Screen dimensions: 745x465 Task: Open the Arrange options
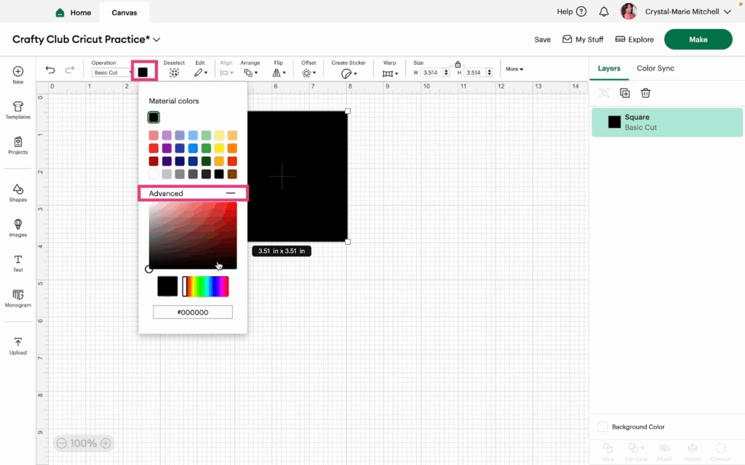click(250, 73)
